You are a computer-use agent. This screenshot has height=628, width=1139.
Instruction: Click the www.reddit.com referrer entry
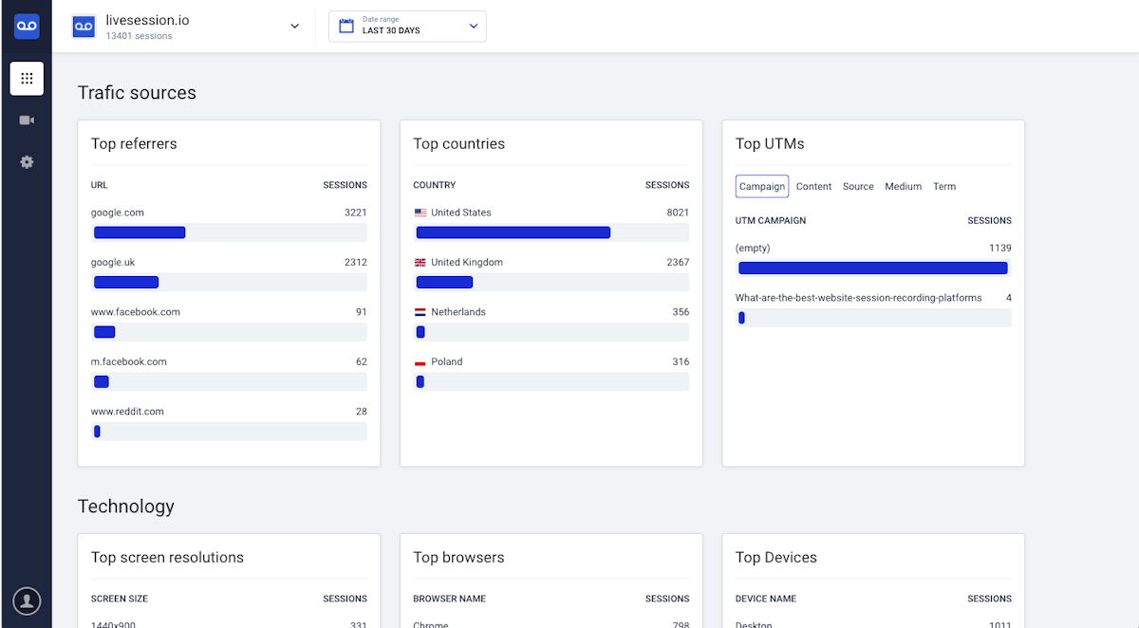click(x=127, y=412)
